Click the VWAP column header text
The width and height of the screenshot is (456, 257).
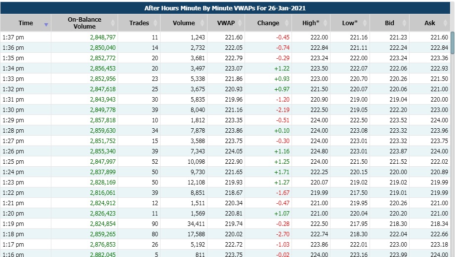click(226, 23)
